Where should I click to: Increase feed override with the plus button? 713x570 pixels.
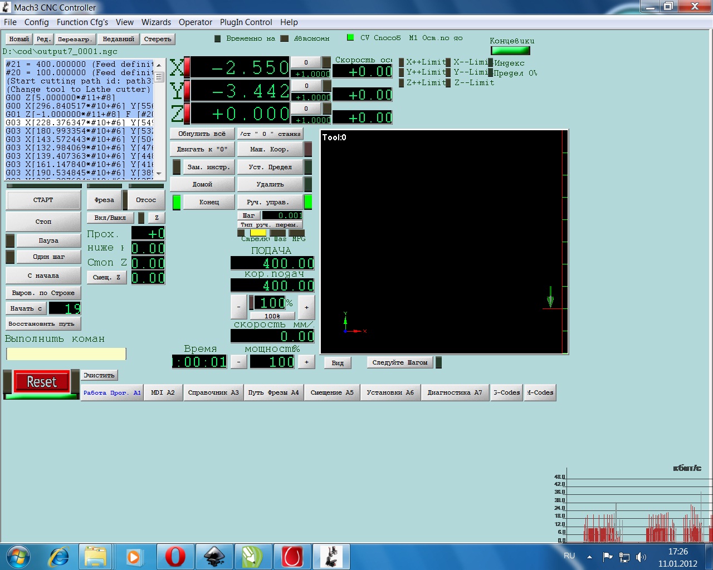306,307
